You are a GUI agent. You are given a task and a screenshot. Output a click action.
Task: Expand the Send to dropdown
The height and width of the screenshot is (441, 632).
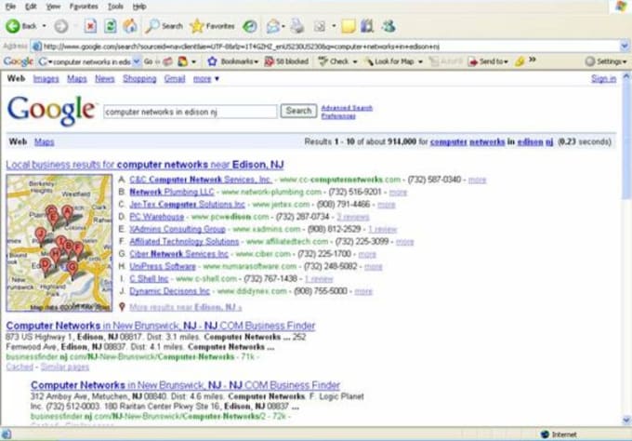(x=506, y=62)
